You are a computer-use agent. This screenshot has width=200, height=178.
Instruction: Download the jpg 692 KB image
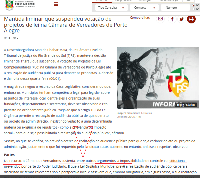186,105
